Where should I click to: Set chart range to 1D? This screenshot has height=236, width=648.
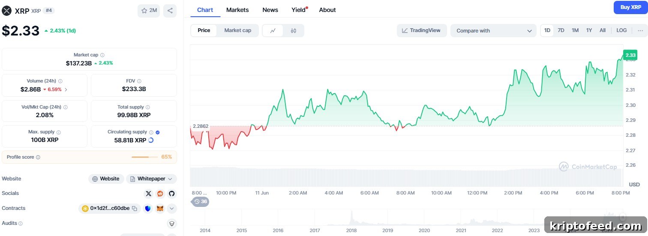point(547,30)
